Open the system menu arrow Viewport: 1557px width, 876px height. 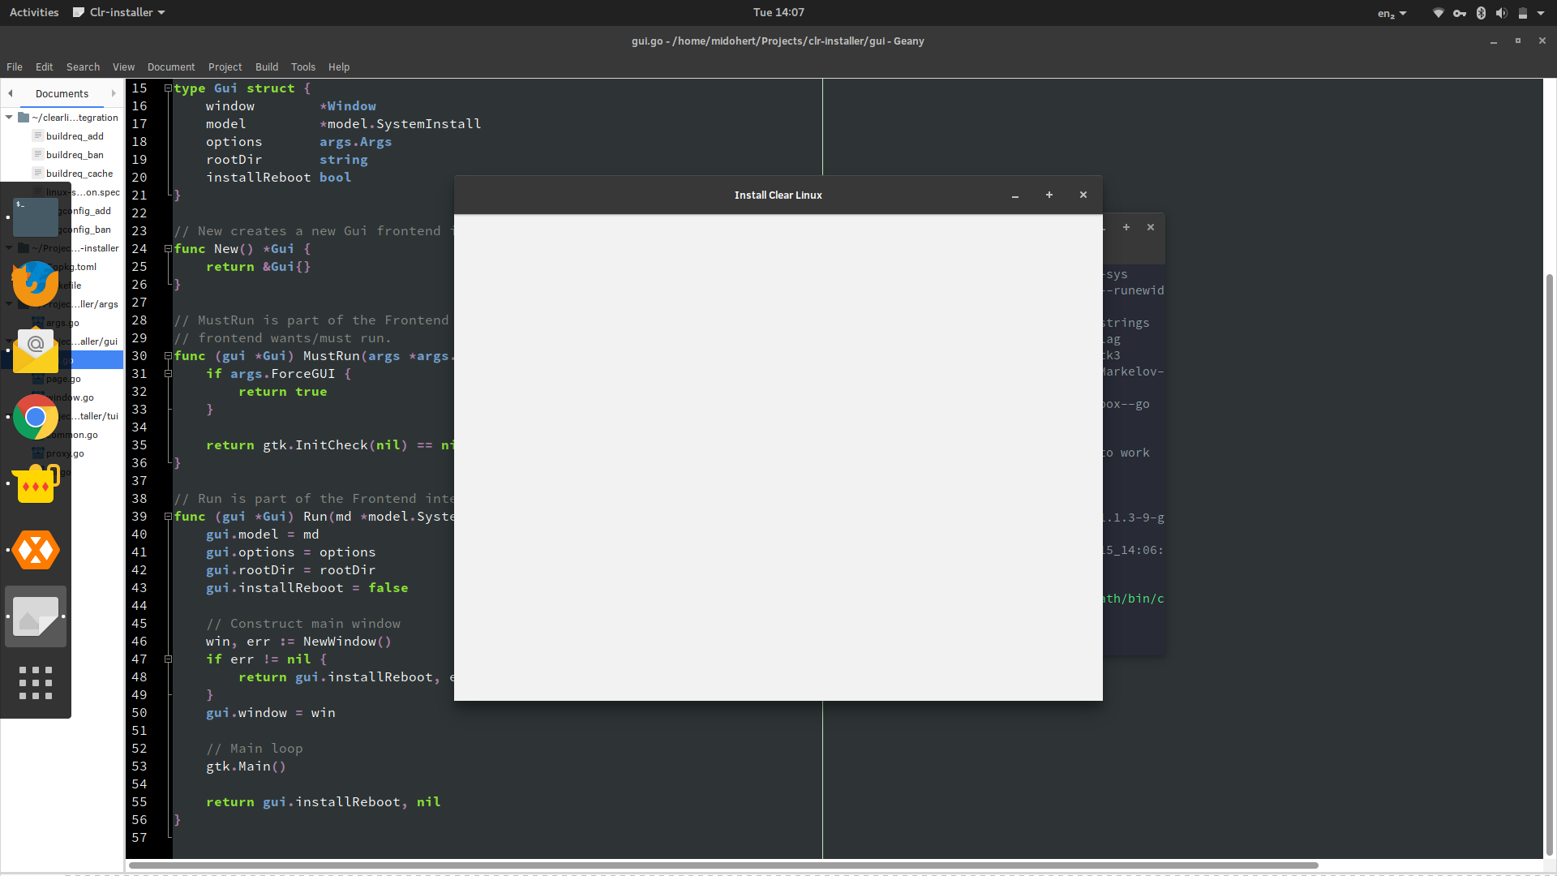tap(1541, 13)
